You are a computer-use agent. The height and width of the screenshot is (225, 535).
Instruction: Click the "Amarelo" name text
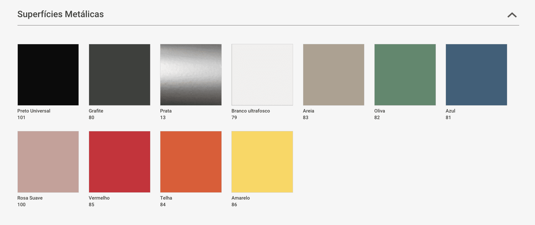[241, 198]
